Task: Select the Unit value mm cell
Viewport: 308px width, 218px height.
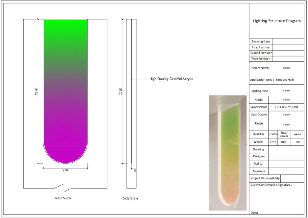Action: click(297, 142)
